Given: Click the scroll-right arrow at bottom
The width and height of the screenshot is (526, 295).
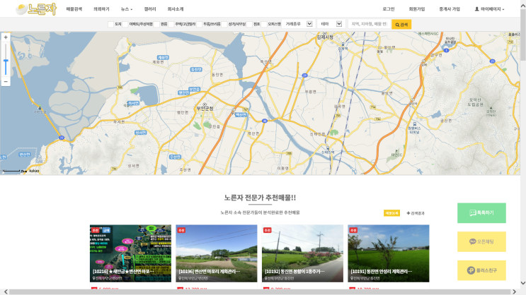Looking at the screenshot, I should click(x=514, y=292).
